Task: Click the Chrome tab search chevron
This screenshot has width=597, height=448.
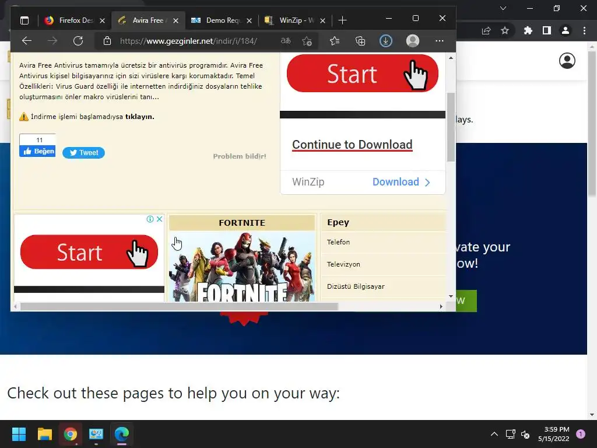Action: click(503, 8)
